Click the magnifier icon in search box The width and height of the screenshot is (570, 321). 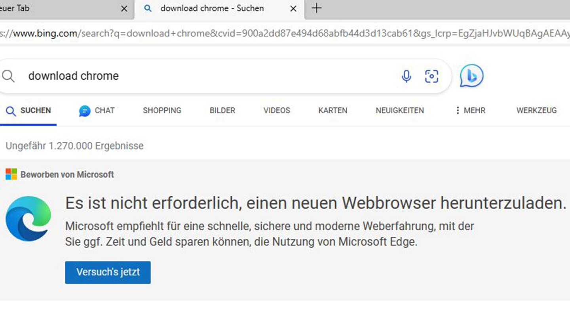tap(8, 76)
